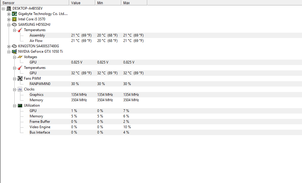302x183 pixels.
Task: Click the SAMSUNG HD502HJ hard drive icon
Action: 14,25
